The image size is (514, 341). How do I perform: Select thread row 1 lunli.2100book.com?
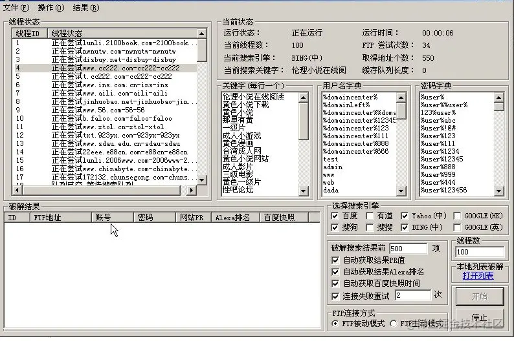[105, 43]
